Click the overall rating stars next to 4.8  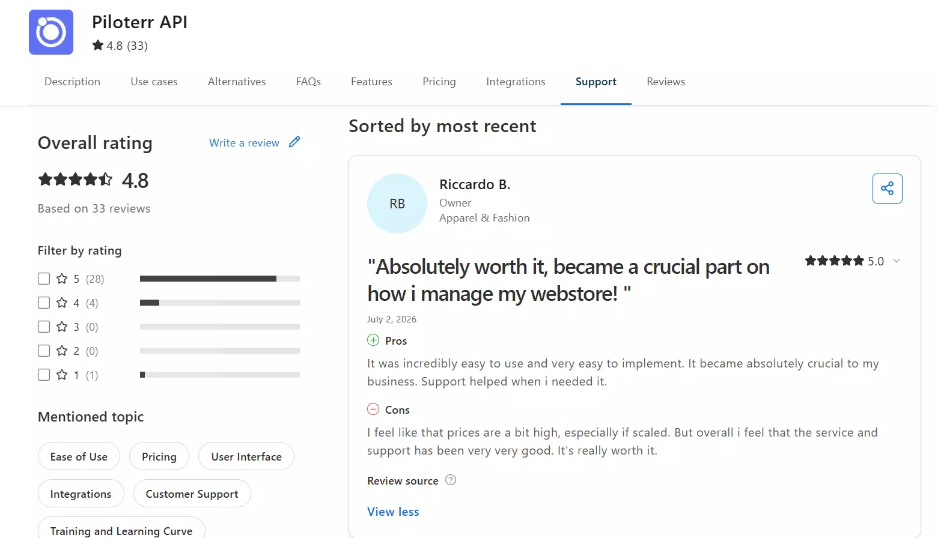(x=75, y=179)
